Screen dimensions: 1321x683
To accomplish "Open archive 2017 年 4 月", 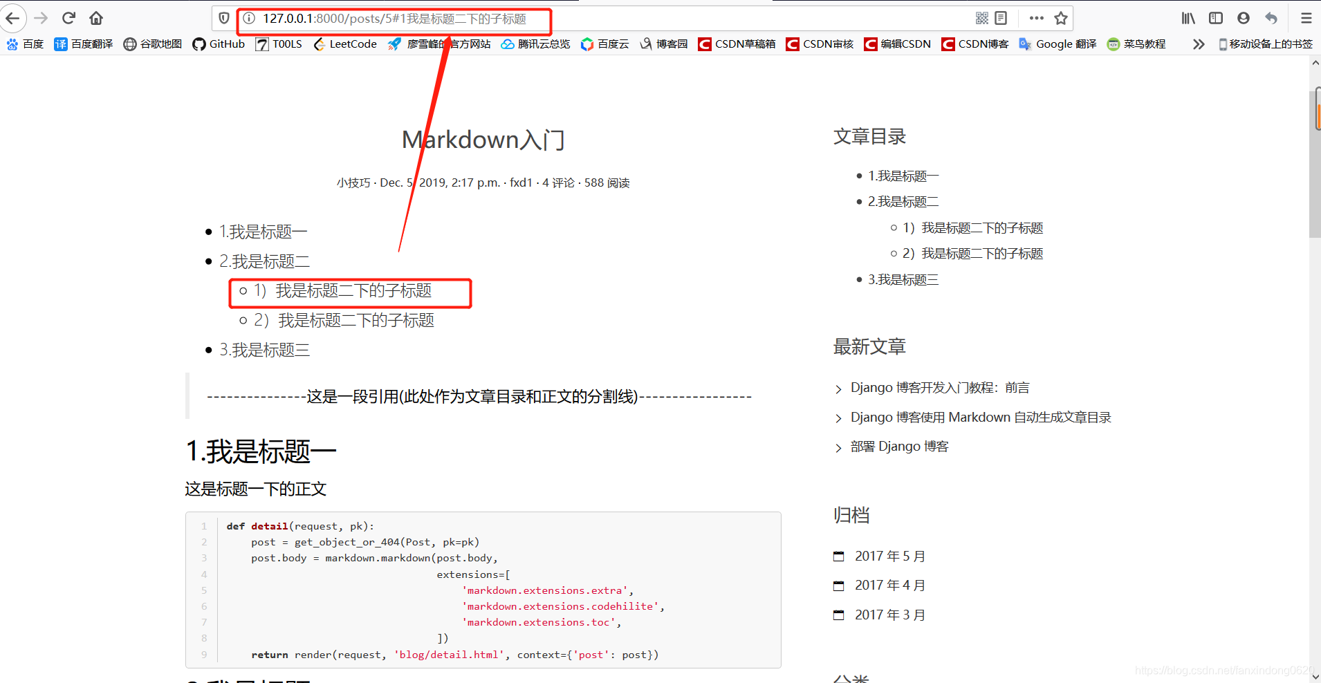I will 890,586.
